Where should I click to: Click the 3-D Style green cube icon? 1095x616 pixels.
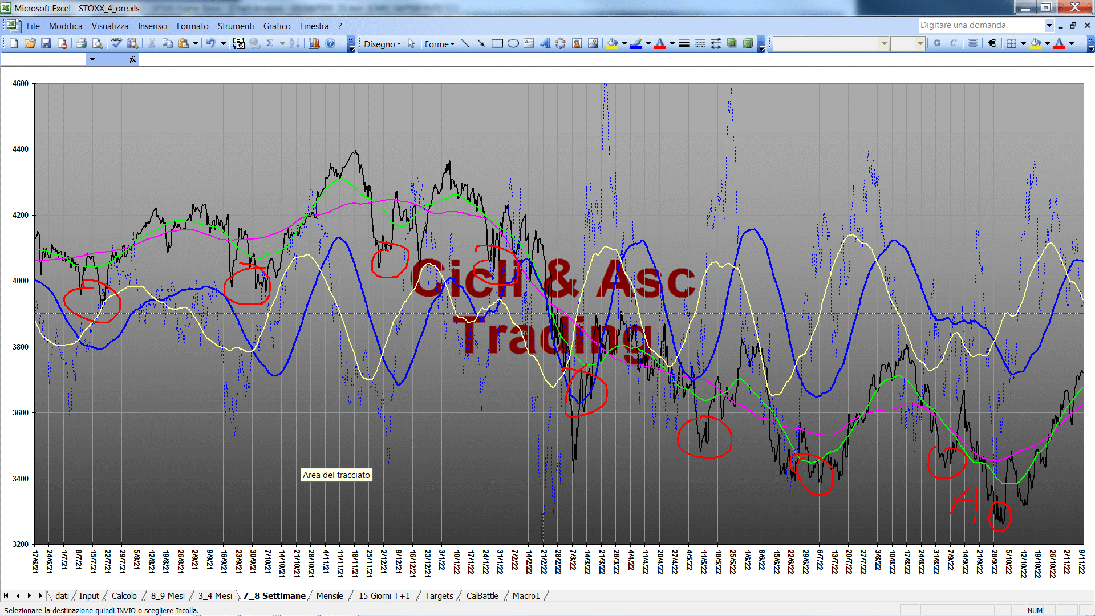(748, 44)
